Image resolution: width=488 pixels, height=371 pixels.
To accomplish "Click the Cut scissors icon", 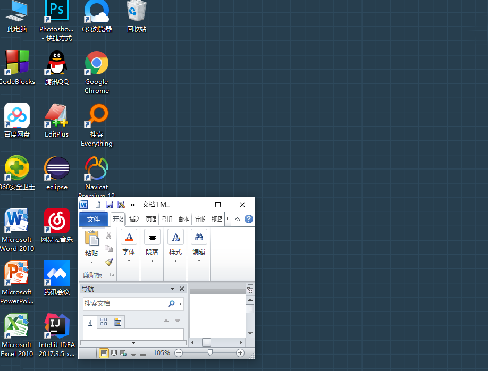I will (108, 235).
